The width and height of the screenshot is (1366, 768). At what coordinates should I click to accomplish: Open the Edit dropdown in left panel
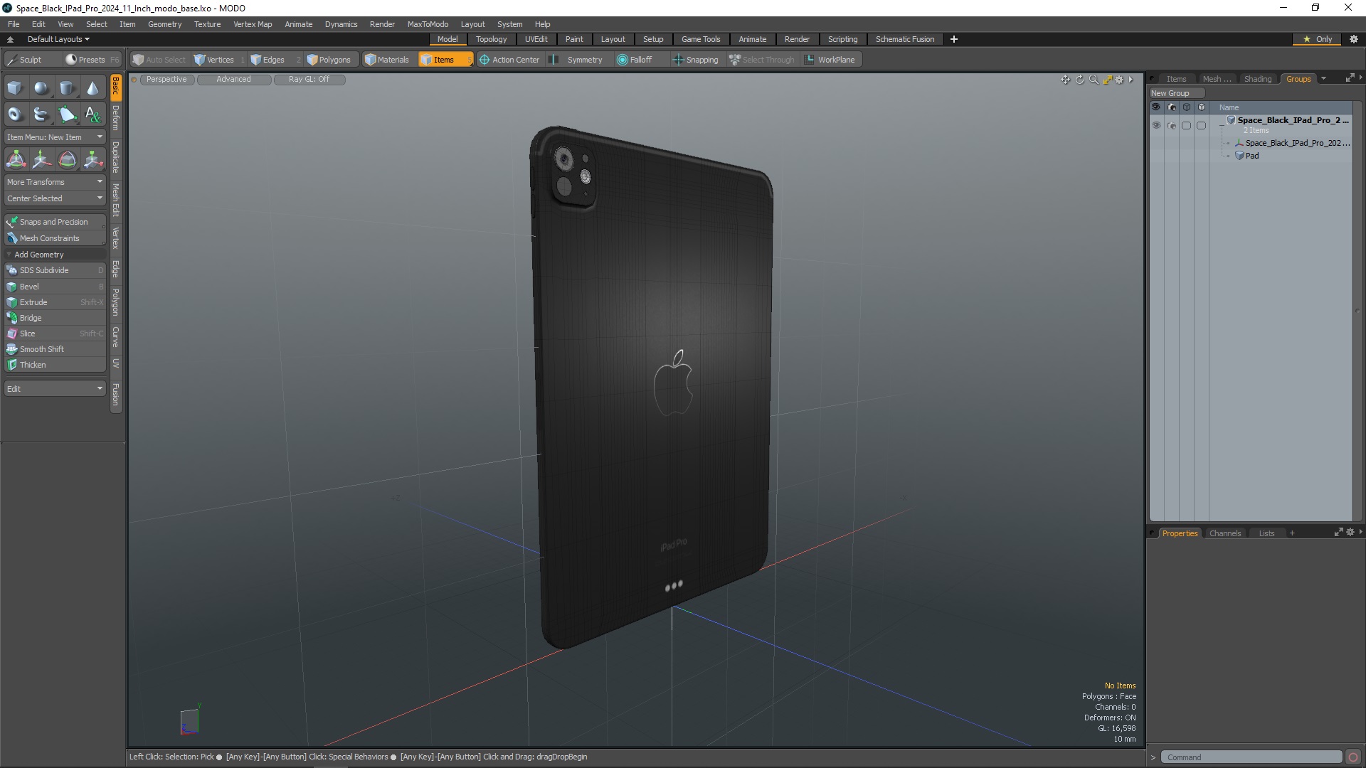pyautogui.click(x=55, y=389)
